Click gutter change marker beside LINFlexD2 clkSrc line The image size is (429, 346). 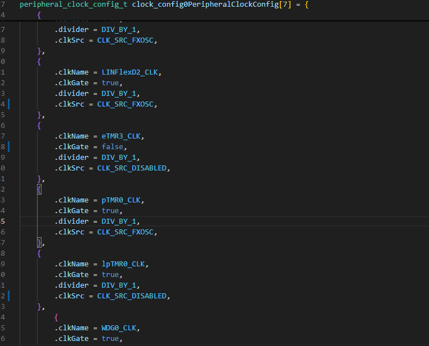10,104
